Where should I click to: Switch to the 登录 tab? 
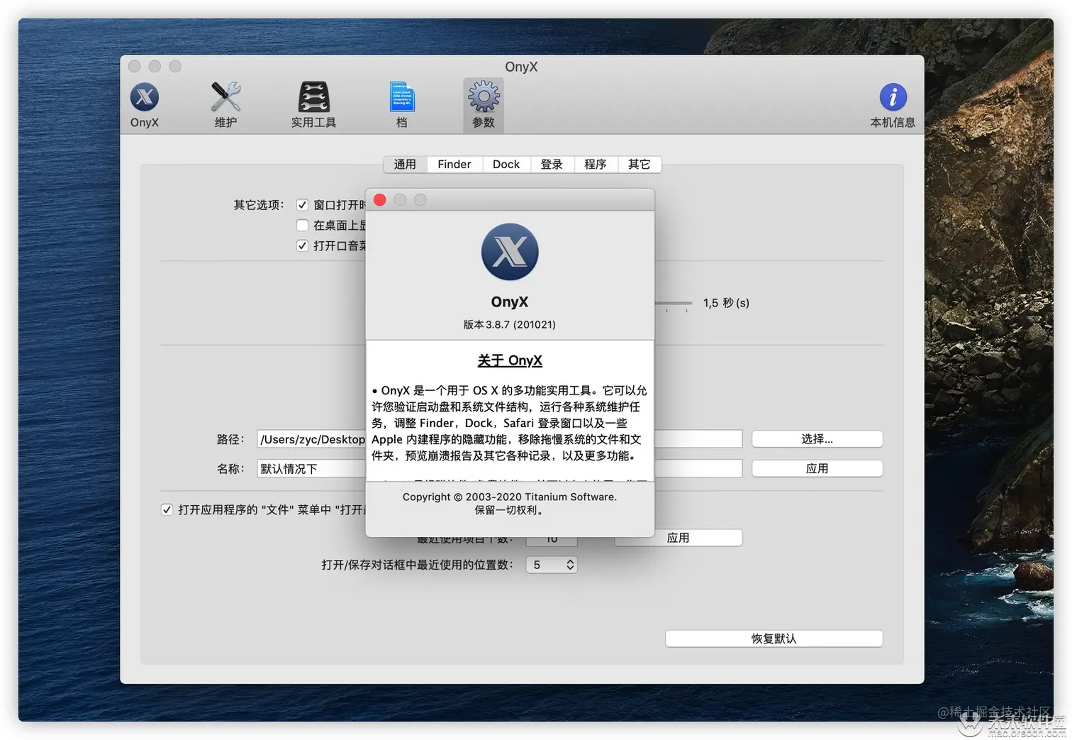pyautogui.click(x=552, y=165)
